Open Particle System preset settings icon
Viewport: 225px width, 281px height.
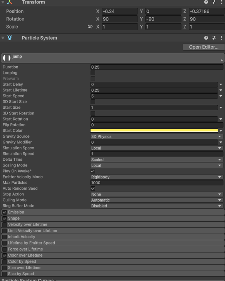point(214,38)
